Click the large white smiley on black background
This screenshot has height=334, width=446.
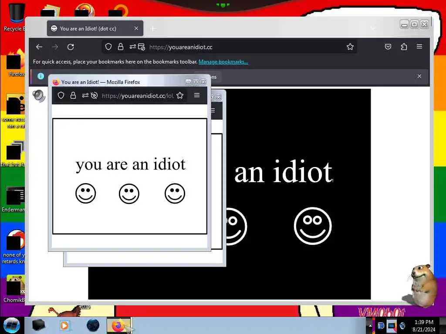click(x=313, y=226)
